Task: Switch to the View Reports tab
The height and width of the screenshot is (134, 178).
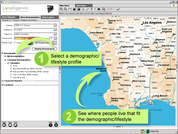Action: click(10, 17)
